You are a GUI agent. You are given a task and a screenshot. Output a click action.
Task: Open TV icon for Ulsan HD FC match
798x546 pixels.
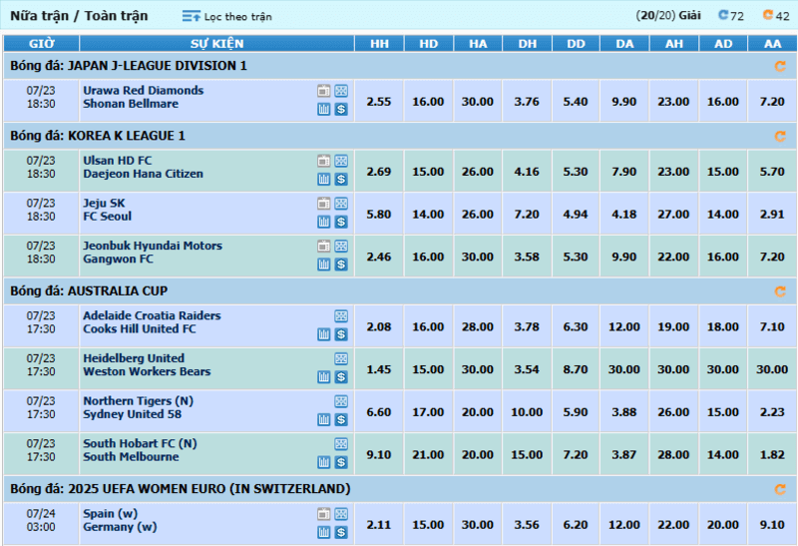(323, 161)
